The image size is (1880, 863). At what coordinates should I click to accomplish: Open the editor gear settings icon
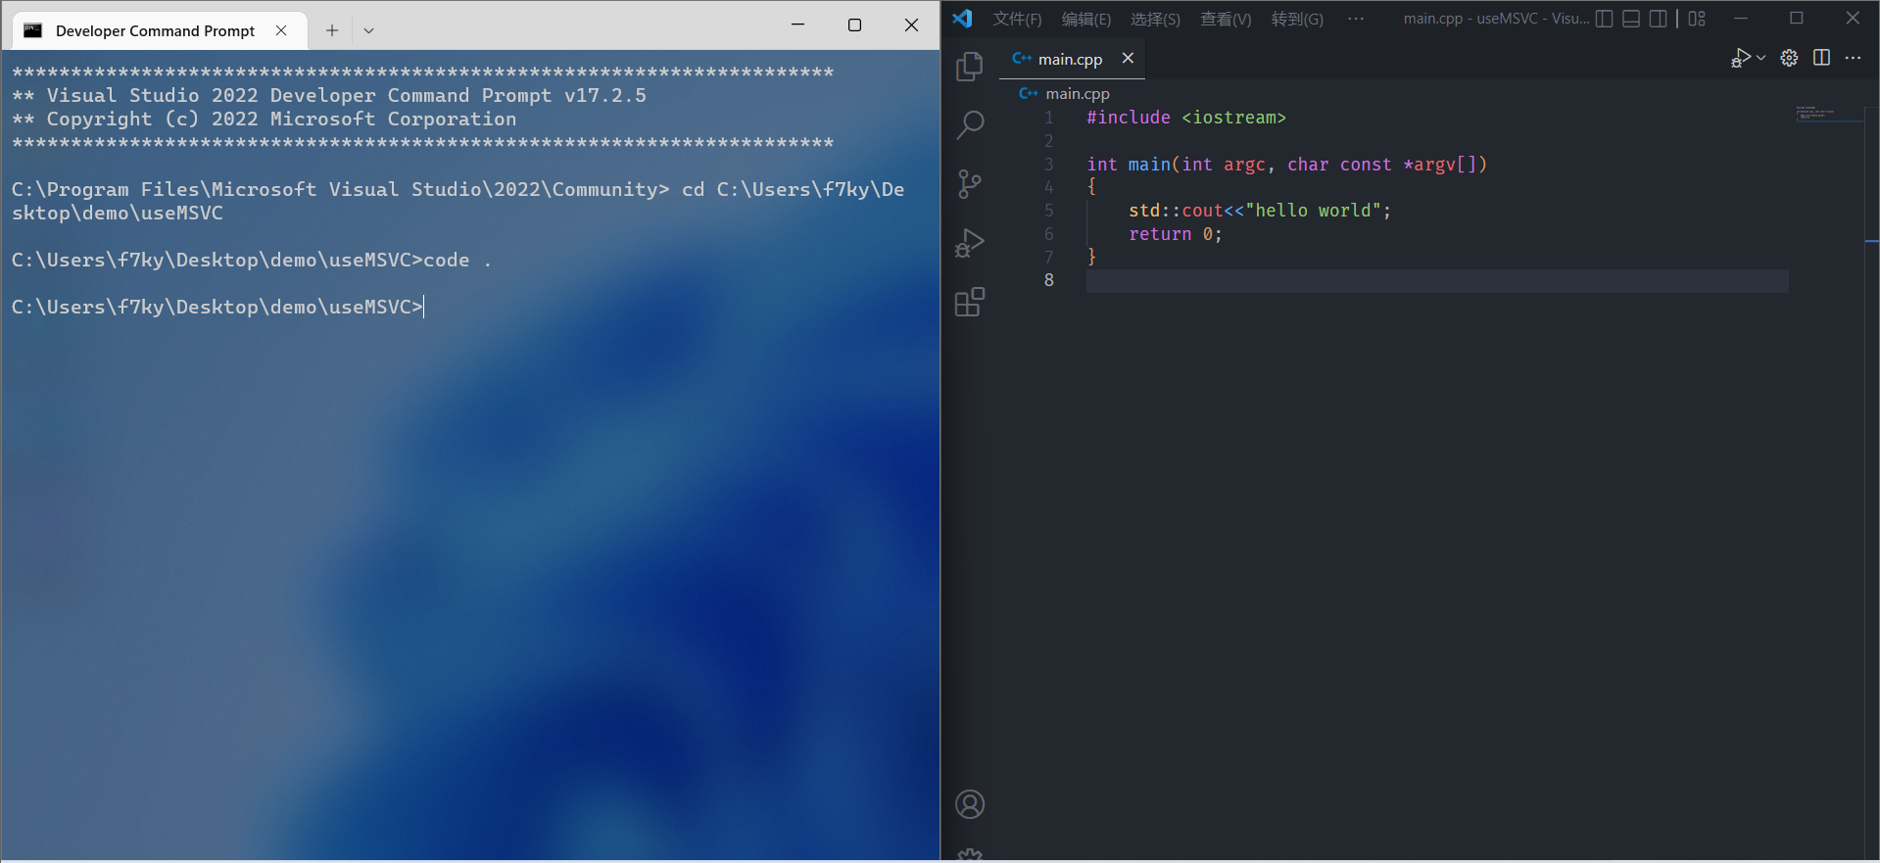click(1789, 58)
